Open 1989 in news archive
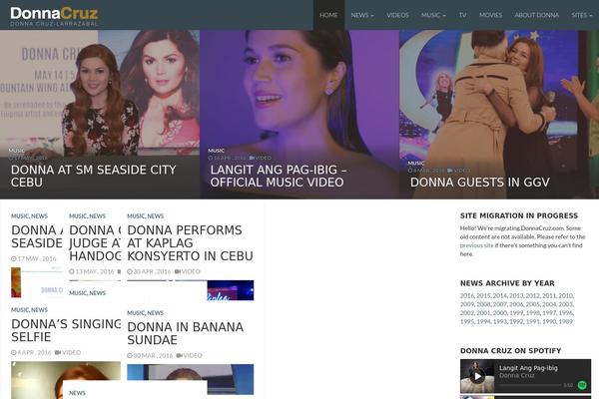 [566, 322]
